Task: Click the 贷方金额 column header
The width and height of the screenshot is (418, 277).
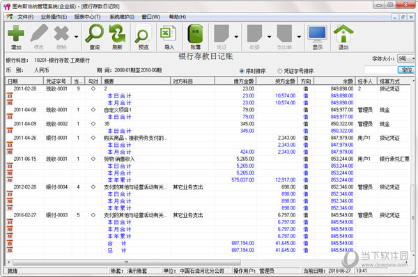Action: [277, 81]
